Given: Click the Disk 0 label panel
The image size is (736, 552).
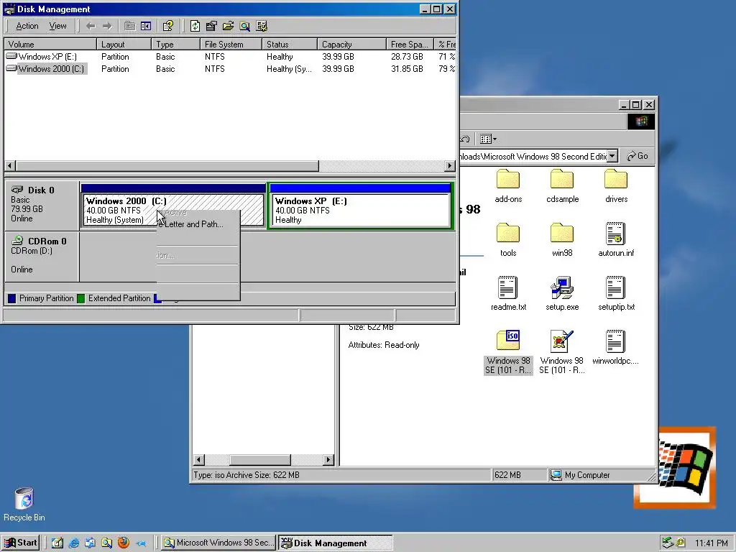Looking at the screenshot, I should (41, 205).
